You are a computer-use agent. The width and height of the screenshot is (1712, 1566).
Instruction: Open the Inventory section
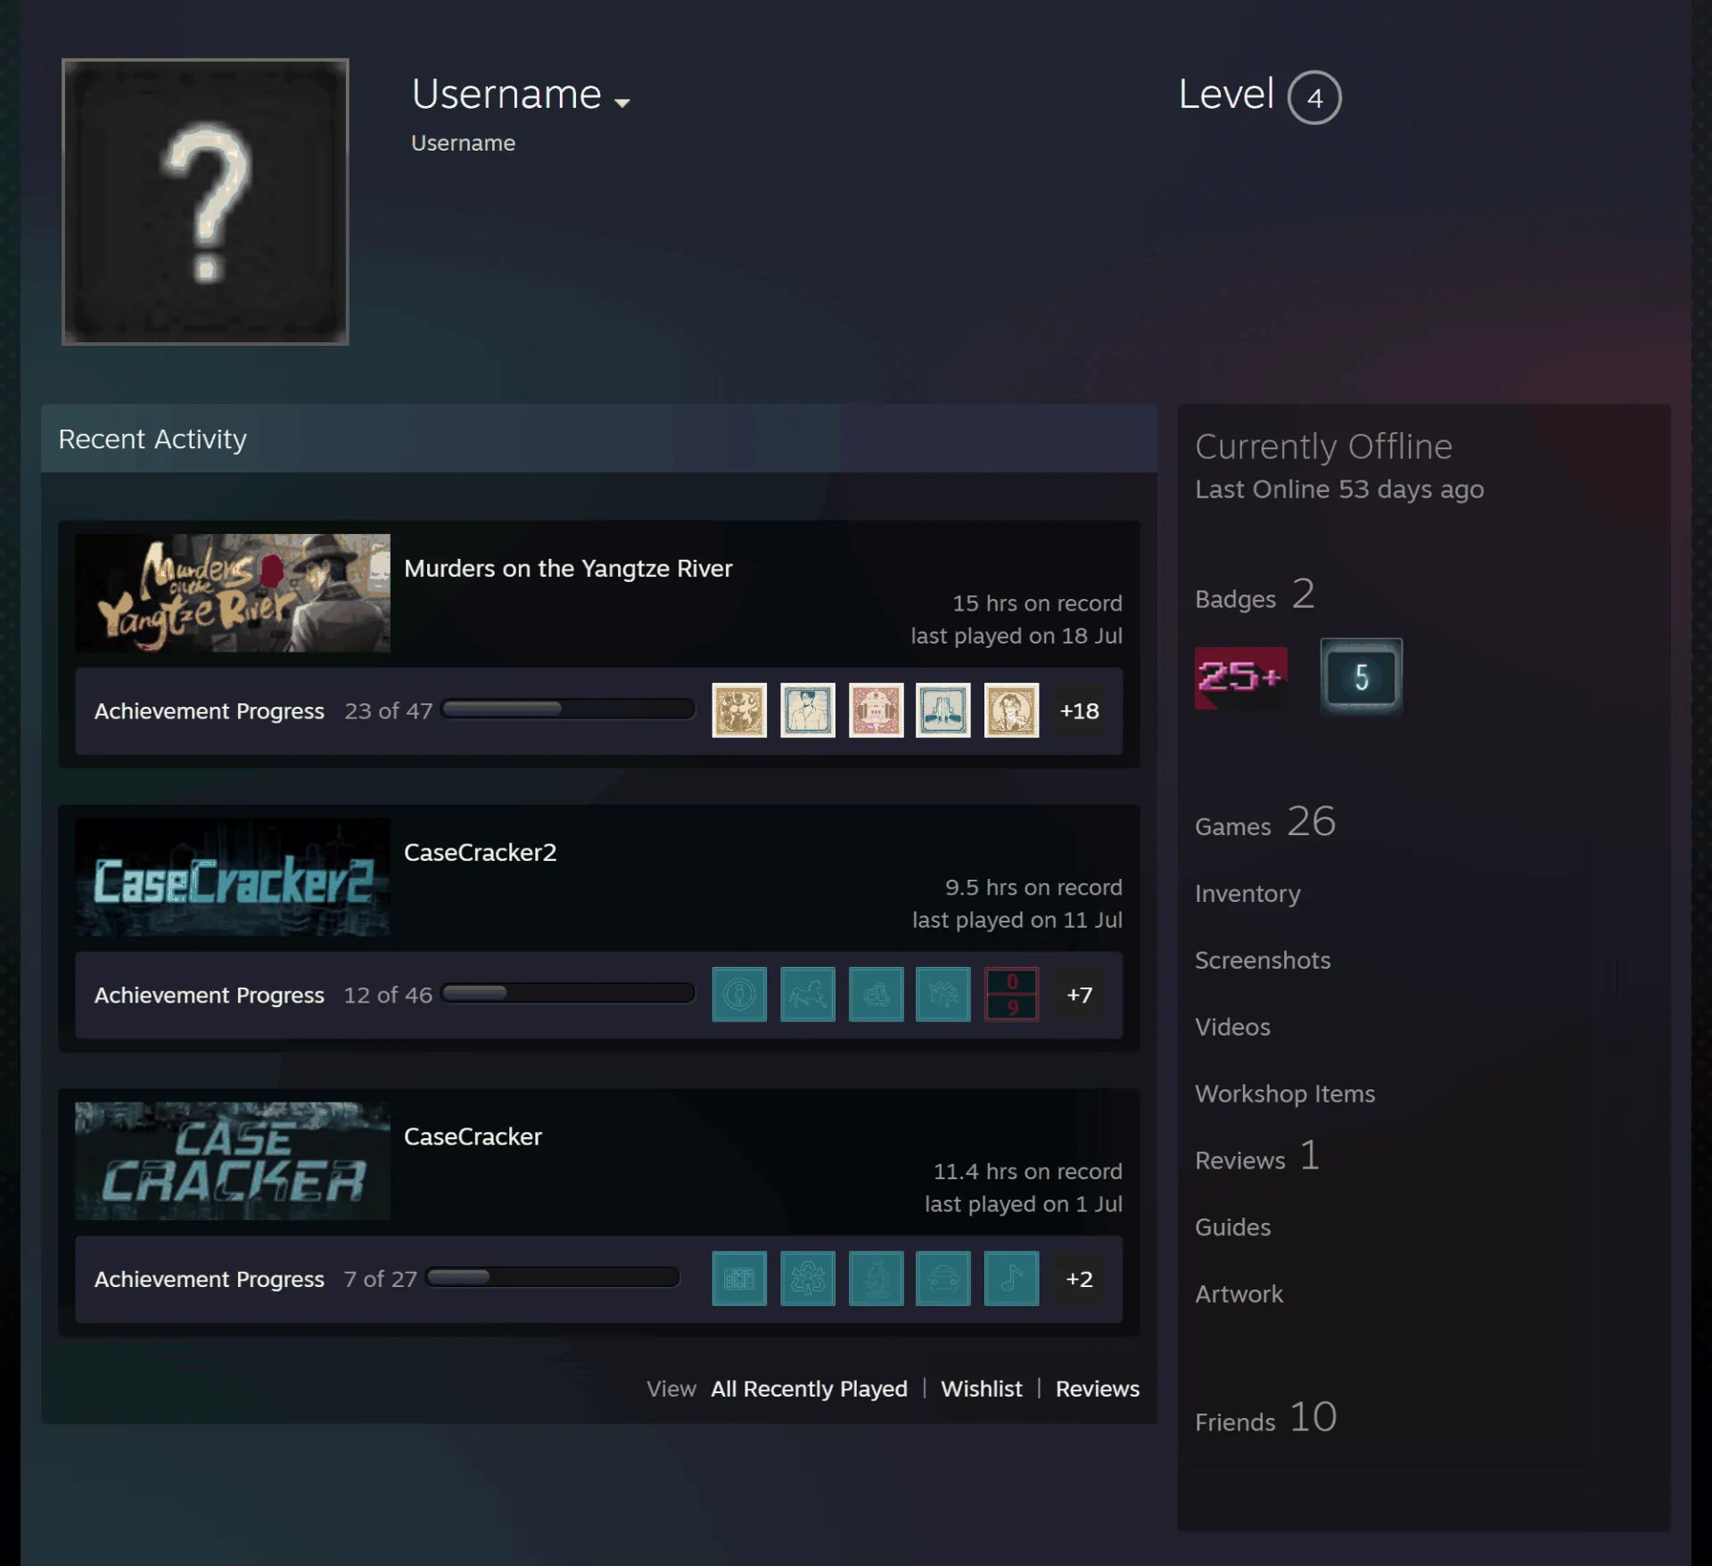click(x=1247, y=894)
